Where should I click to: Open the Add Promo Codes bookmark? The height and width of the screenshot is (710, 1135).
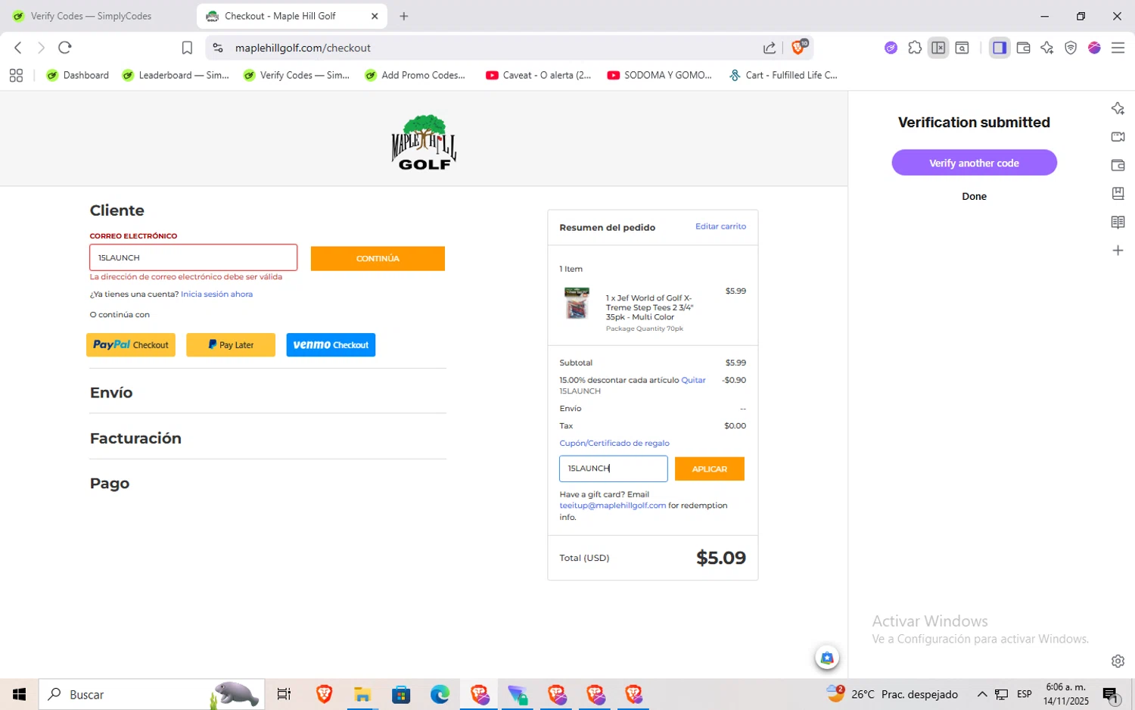(415, 75)
